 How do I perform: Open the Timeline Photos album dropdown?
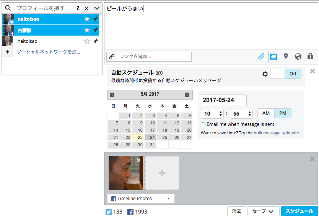(141, 199)
